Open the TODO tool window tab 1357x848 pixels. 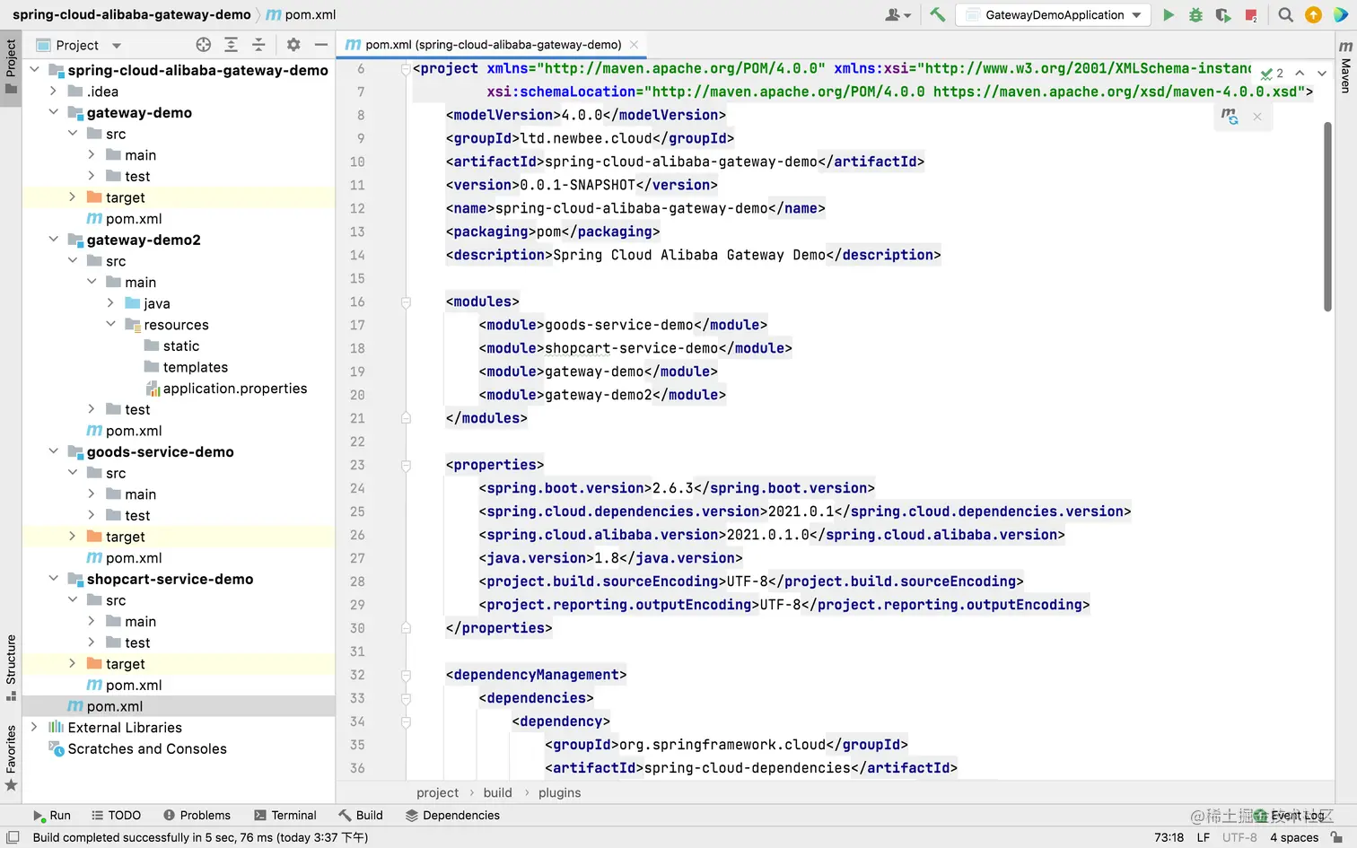[x=116, y=816]
